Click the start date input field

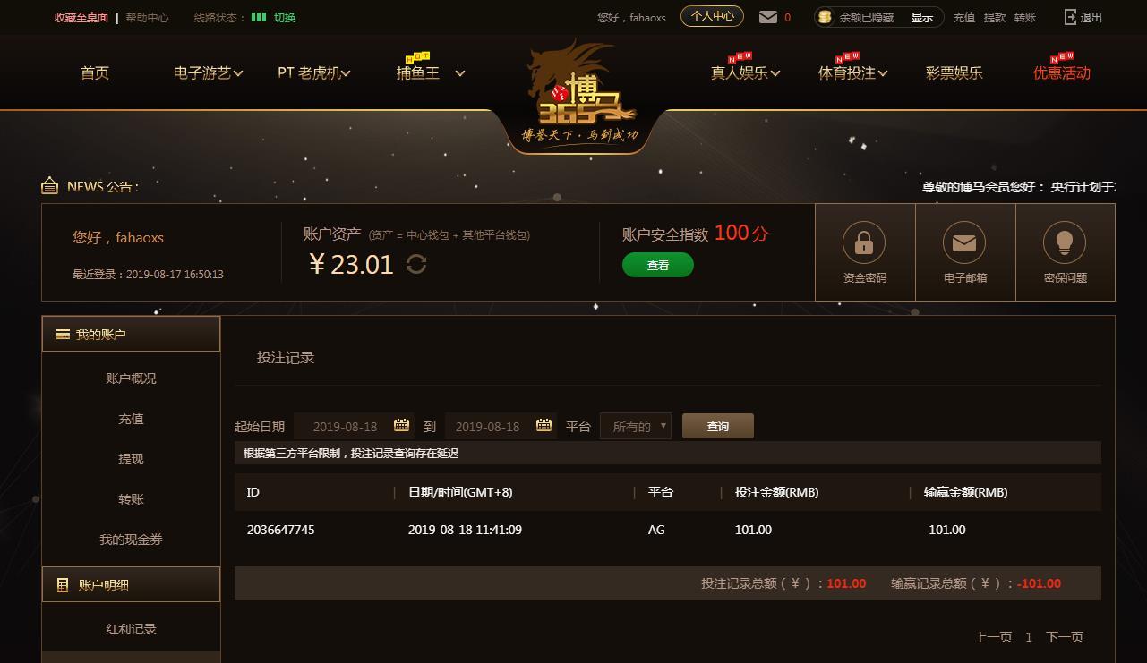tap(354, 426)
